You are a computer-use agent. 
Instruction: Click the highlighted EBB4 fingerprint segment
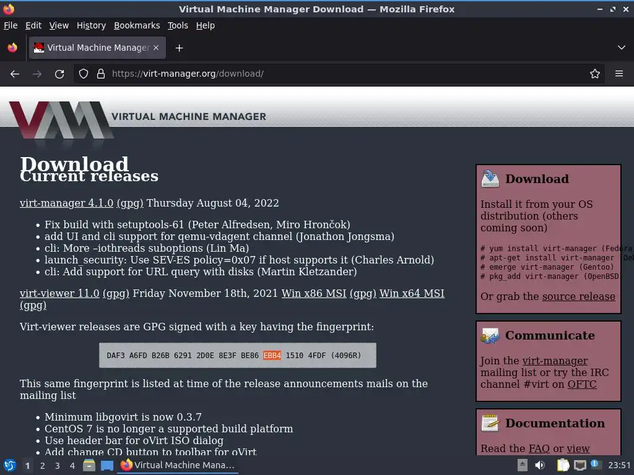coord(272,356)
